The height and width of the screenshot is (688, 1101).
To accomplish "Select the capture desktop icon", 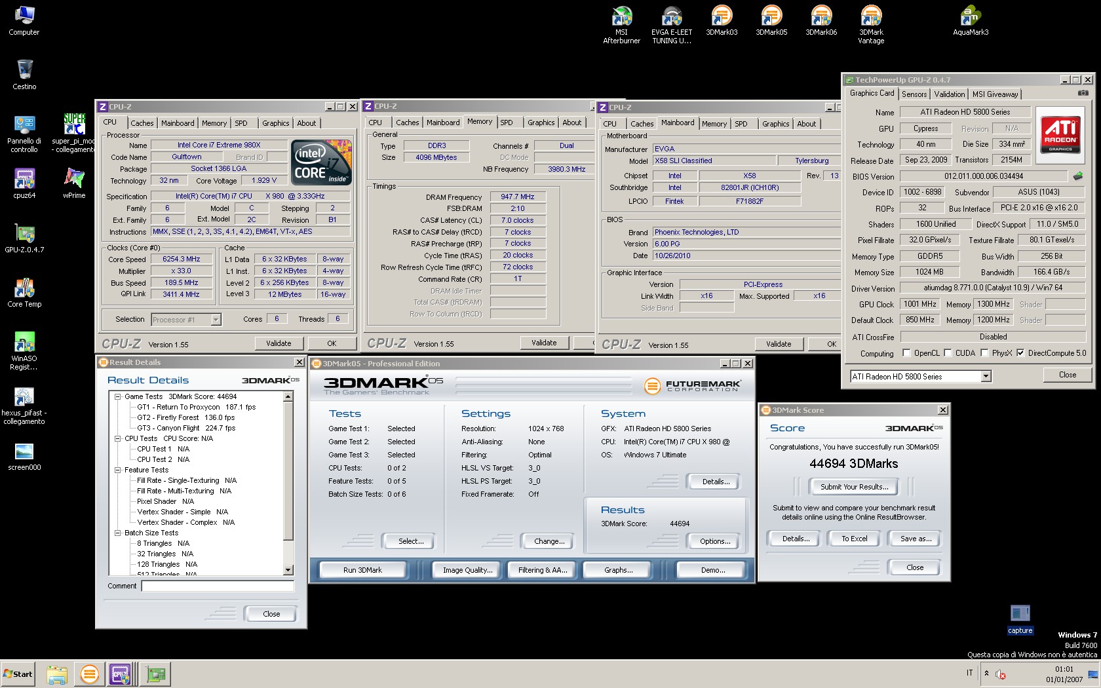I will [1020, 619].
